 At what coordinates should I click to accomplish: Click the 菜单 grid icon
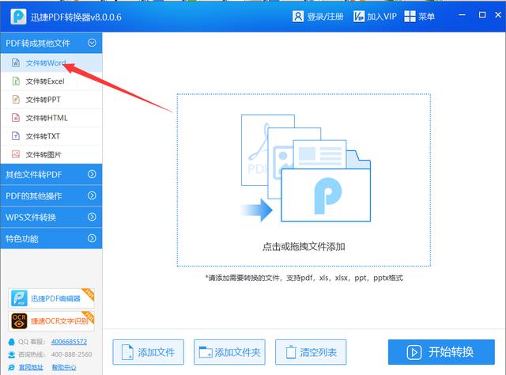(x=410, y=16)
